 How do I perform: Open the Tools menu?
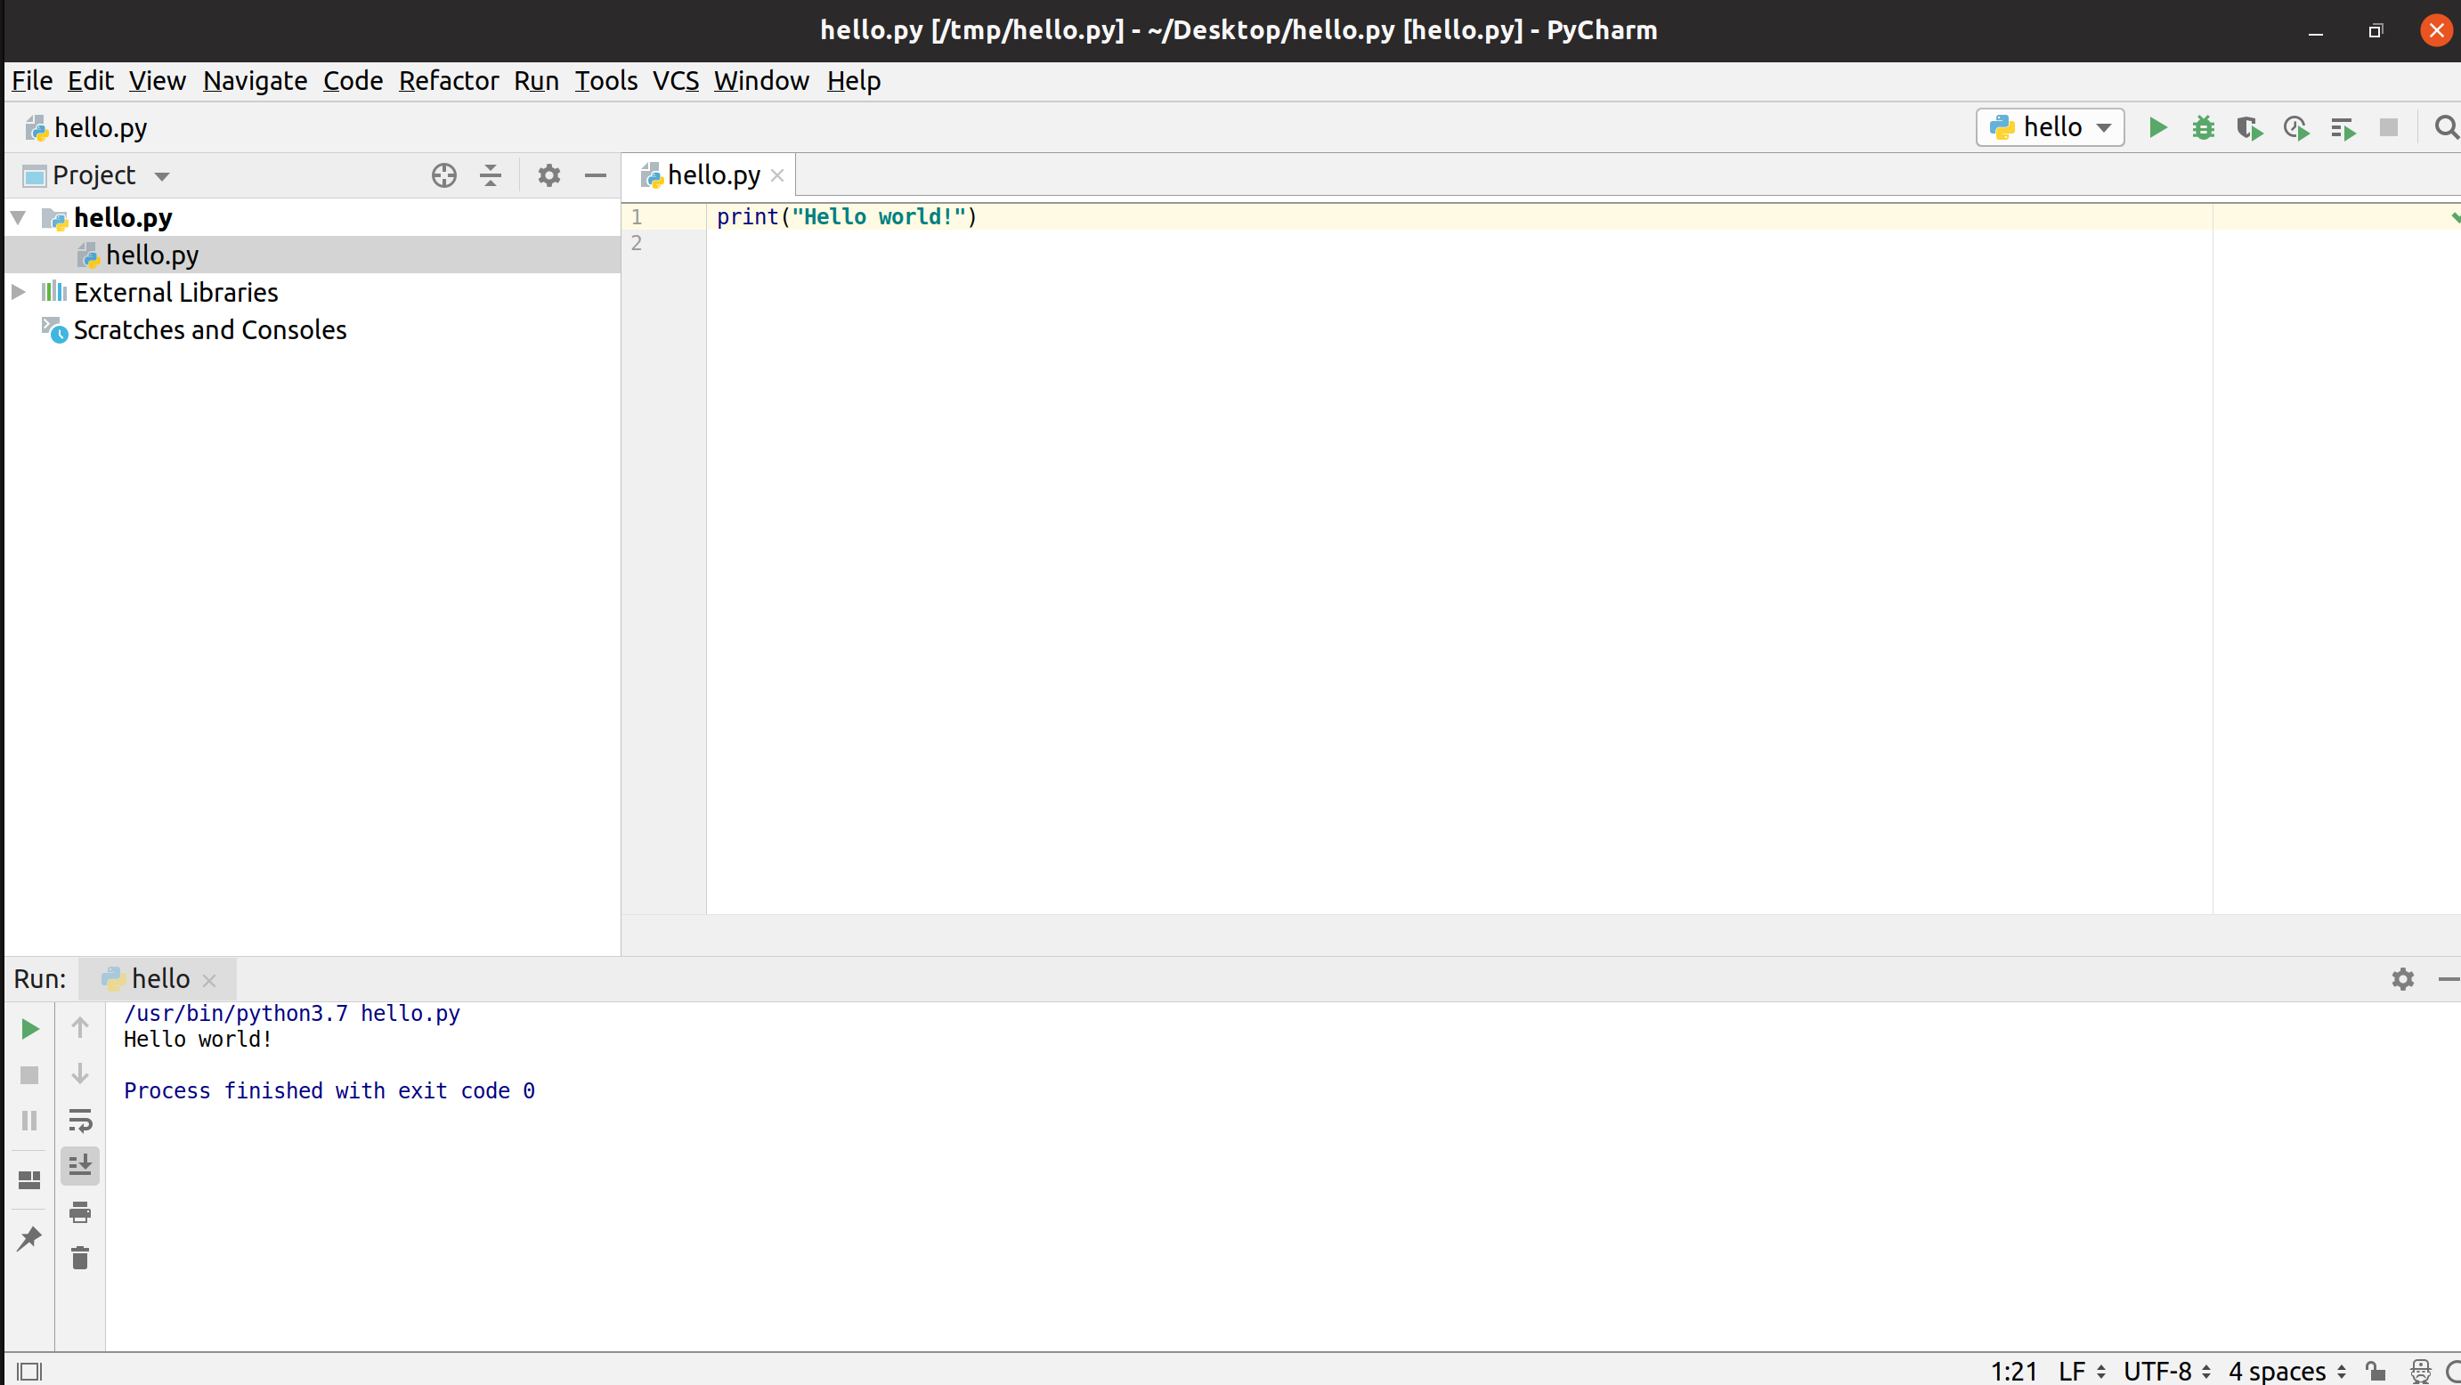click(x=605, y=81)
